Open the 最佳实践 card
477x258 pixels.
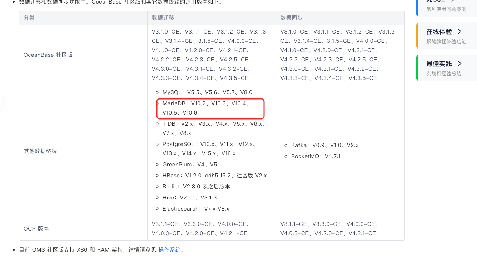447,68
